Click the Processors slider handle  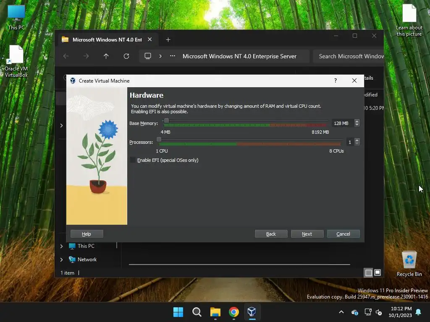pos(159,140)
